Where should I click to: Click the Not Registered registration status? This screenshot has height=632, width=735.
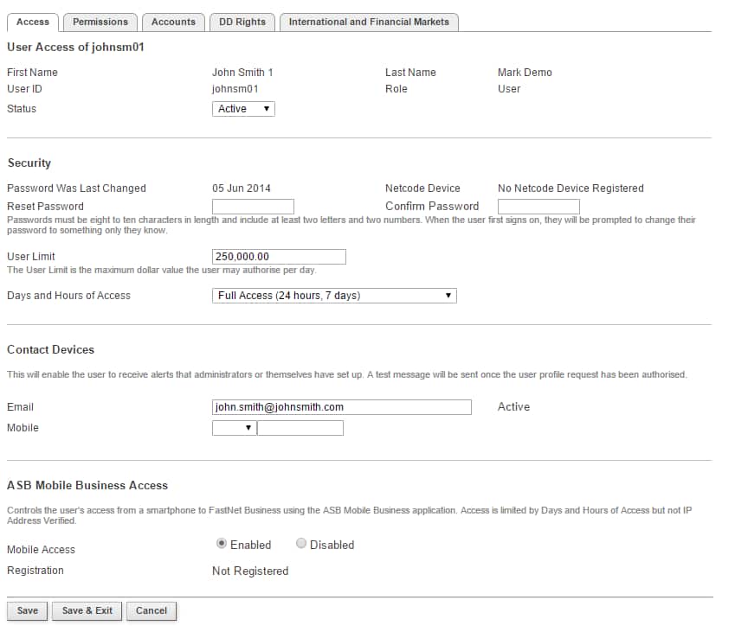point(250,571)
